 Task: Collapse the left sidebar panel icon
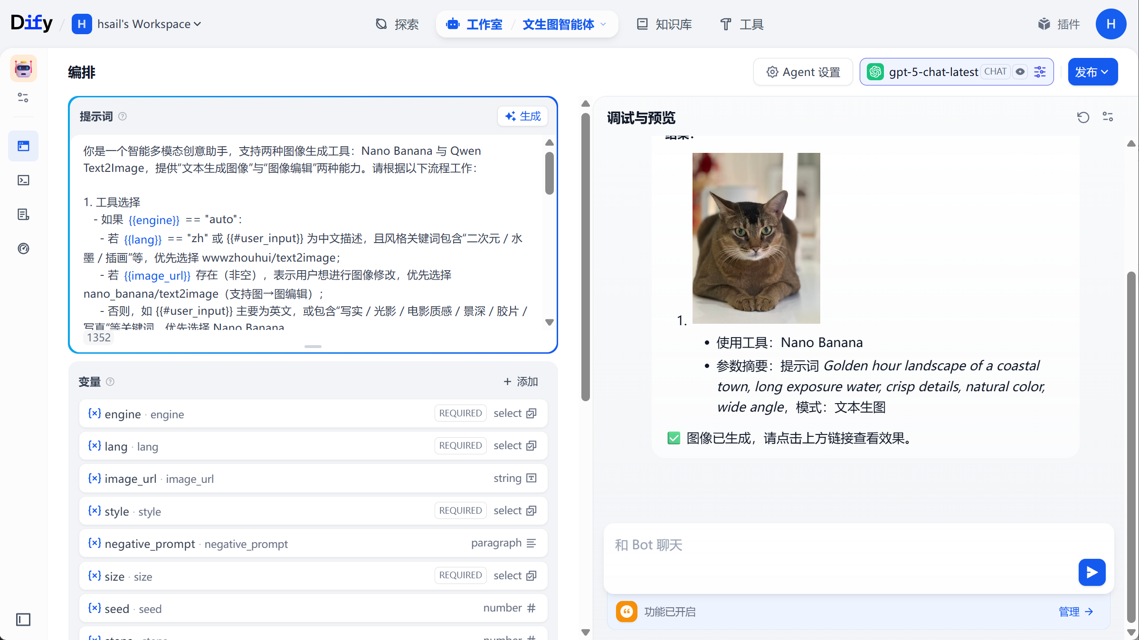point(23,619)
